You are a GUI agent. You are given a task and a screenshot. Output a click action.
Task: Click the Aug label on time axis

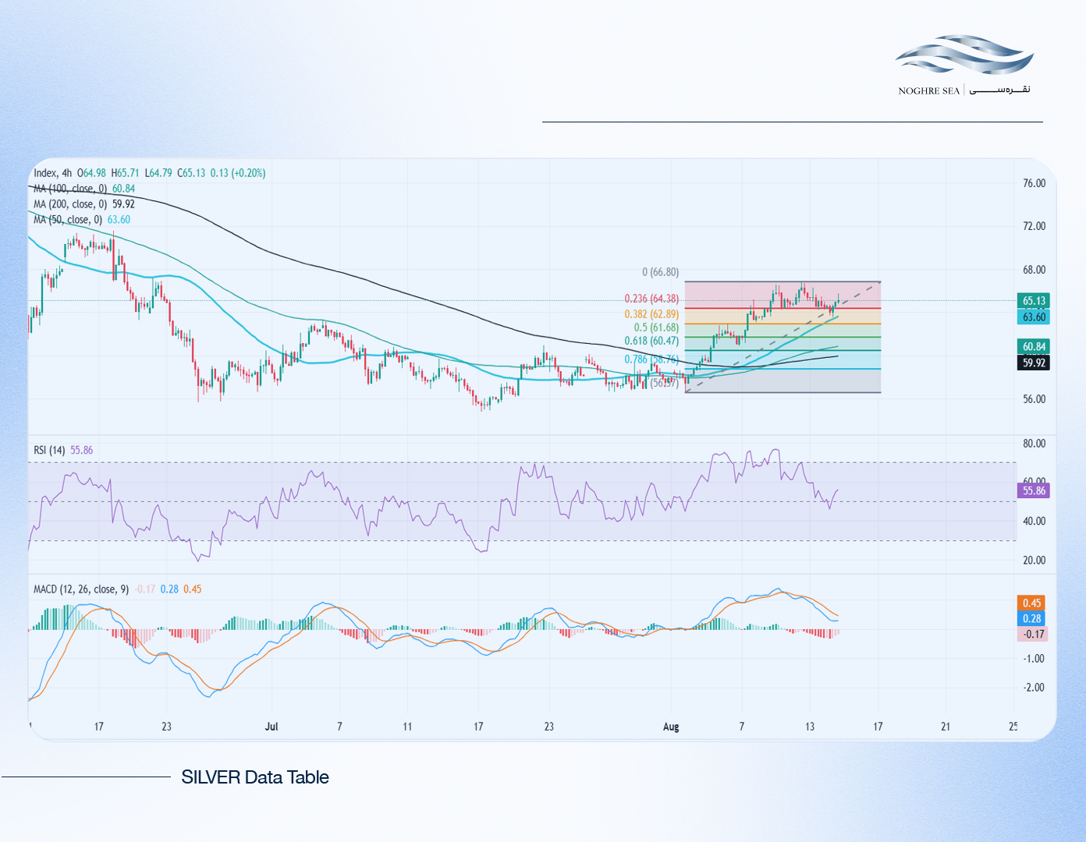pyautogui.click(x=671, y=727)
